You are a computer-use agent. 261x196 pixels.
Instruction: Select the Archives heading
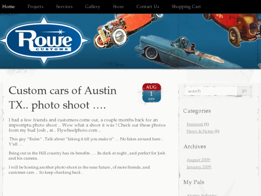195,146
